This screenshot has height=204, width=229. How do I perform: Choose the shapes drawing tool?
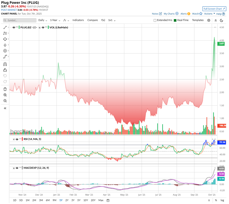(5, 39)
